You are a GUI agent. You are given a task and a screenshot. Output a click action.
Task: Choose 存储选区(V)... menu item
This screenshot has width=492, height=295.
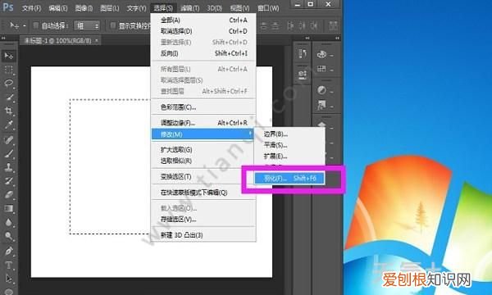coord(203,220)
